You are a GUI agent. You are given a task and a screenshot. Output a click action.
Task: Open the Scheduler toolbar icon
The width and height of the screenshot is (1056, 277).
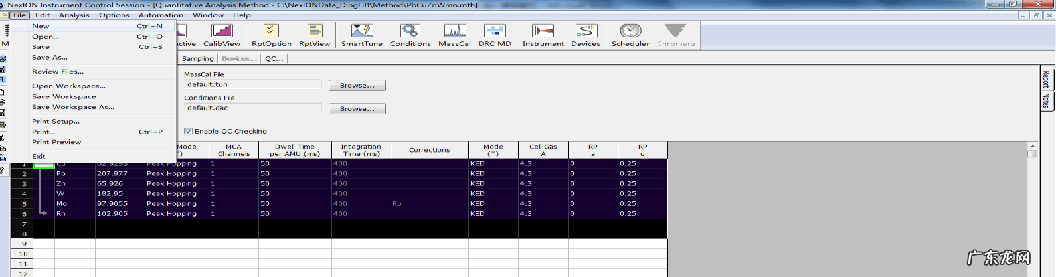(x=630, y=35)
